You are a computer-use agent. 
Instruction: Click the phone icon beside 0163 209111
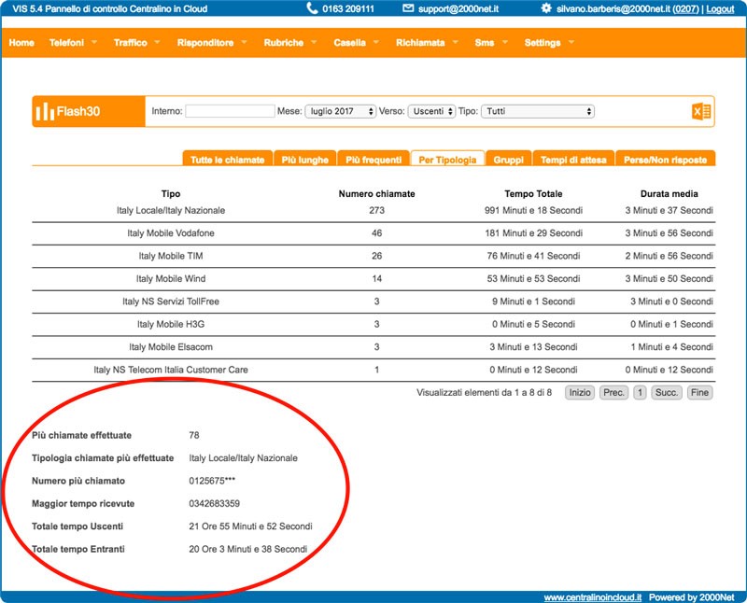click(312, 8)
